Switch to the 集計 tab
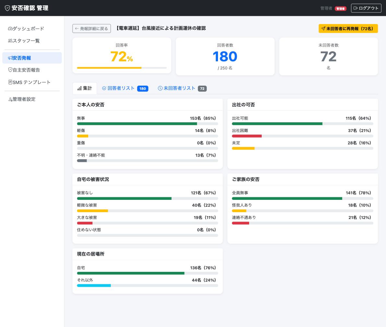386x327 pixels. coord(85,88)
